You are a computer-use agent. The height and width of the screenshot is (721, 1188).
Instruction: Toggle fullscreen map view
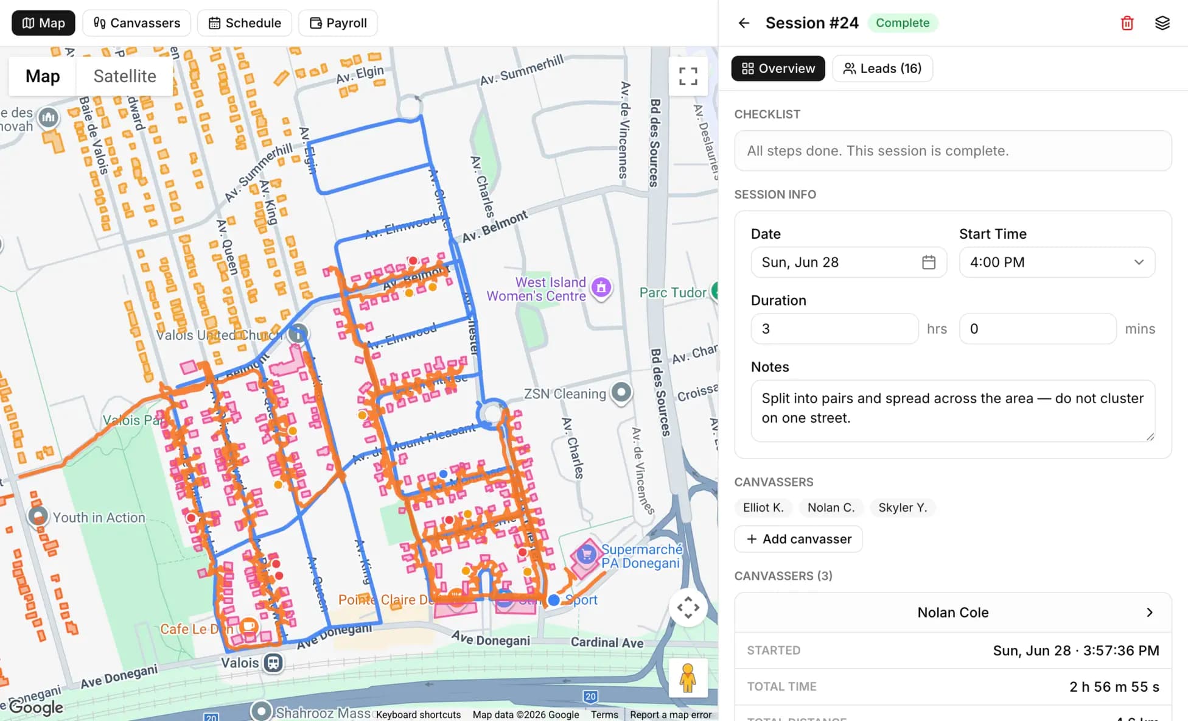pos(688,76)
